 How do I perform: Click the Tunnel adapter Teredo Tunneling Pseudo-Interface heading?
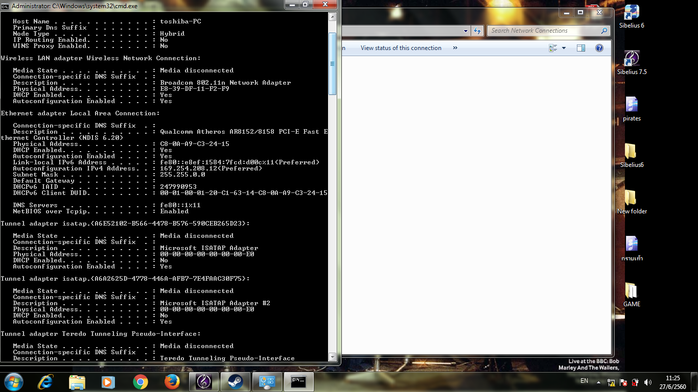(101, 334)
